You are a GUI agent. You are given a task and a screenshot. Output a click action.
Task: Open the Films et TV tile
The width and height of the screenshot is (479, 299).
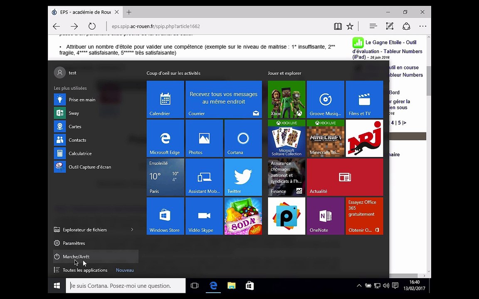[x=364, y=99]
